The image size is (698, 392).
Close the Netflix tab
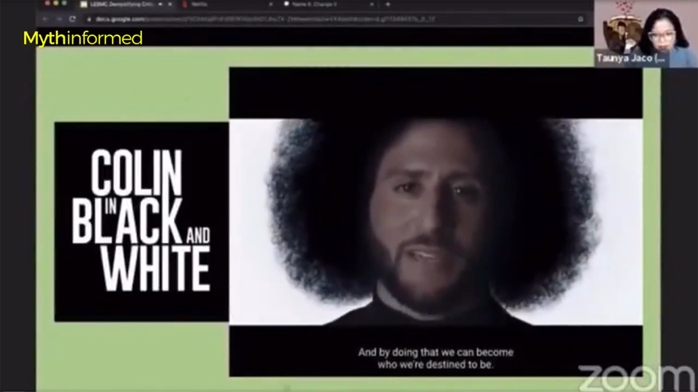pyautogui.click(x=271, y=4)
